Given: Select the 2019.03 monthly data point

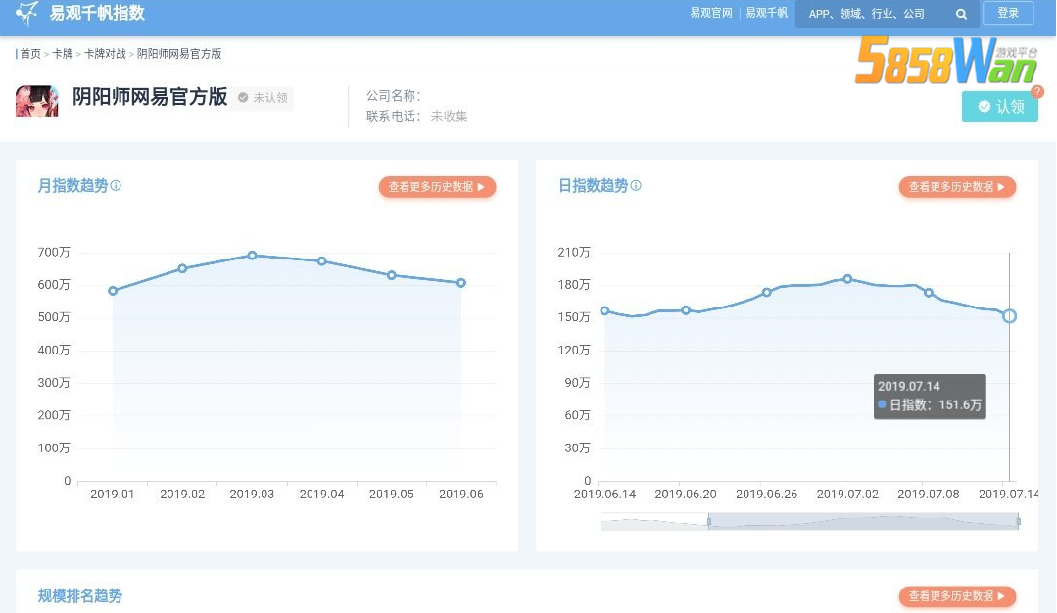Looking at the screenshot, I should coord(252,256).
